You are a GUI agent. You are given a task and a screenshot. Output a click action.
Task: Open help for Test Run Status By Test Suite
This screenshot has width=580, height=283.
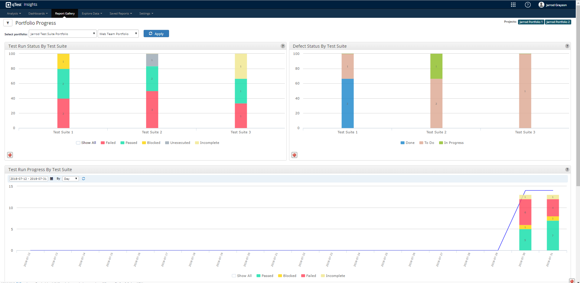point(283,46)
